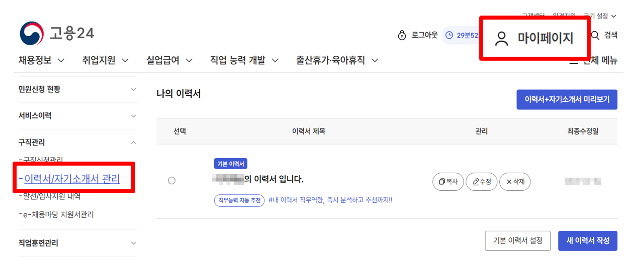Screen dimensions: 628x271
Task: Open e-채용마당 지원서관리 in sidebar
Action: 59,215
